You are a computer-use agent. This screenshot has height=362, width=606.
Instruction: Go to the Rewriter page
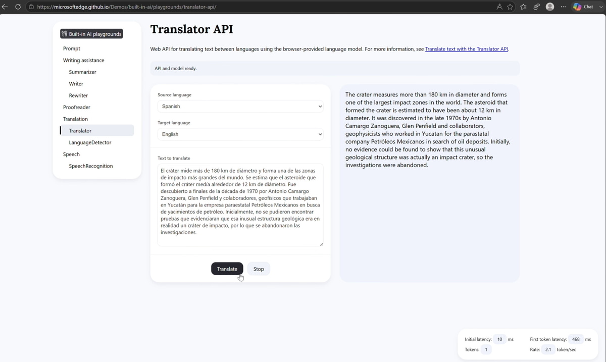pyautogui.click(x=78, y=95)
